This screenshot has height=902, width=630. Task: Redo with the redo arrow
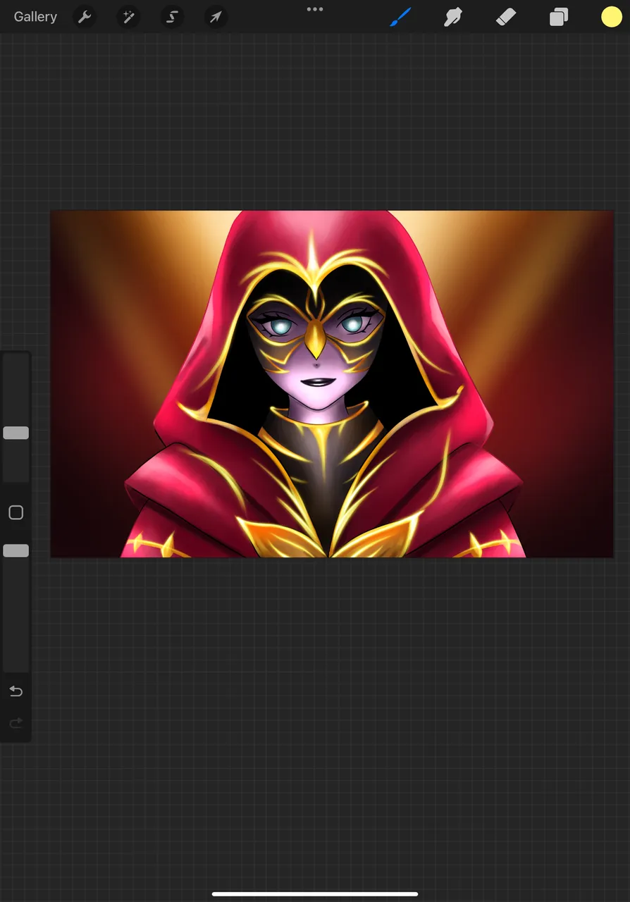[x=16, y=723]
